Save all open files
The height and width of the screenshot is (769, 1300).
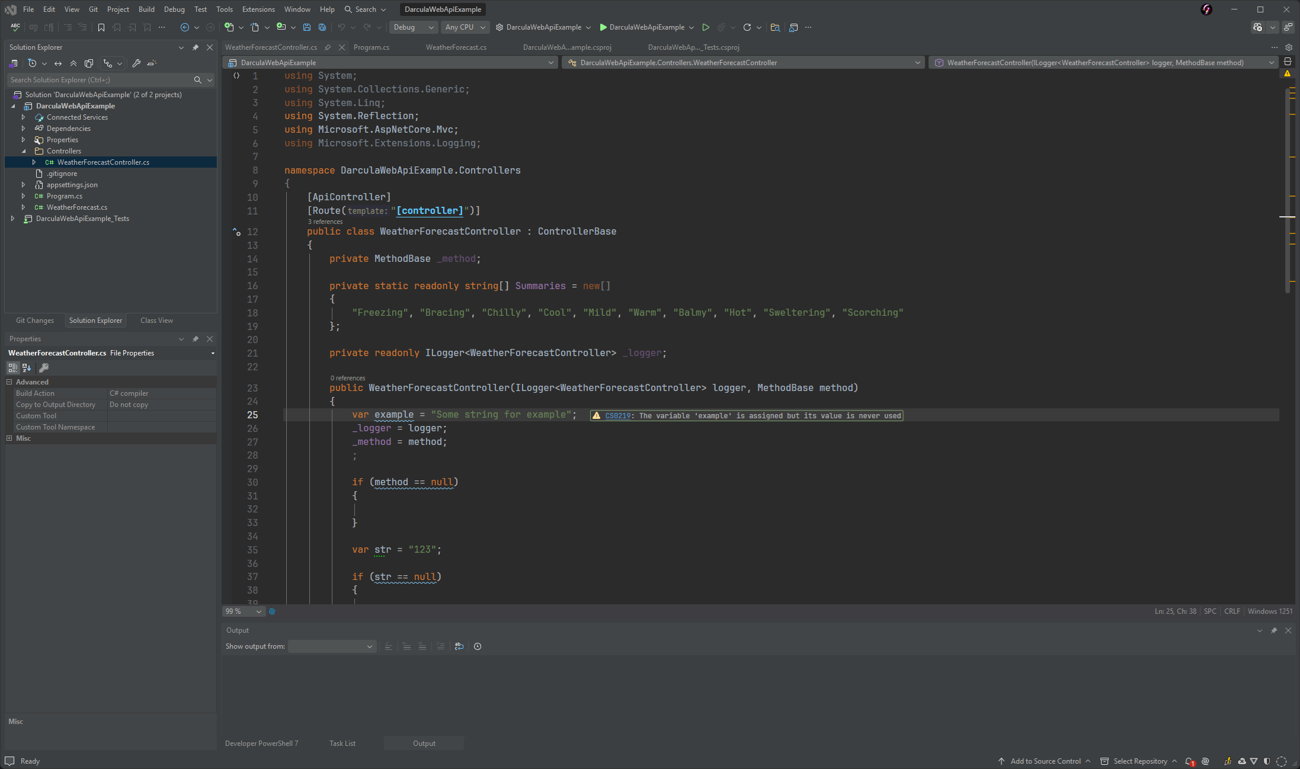(322, 27)
